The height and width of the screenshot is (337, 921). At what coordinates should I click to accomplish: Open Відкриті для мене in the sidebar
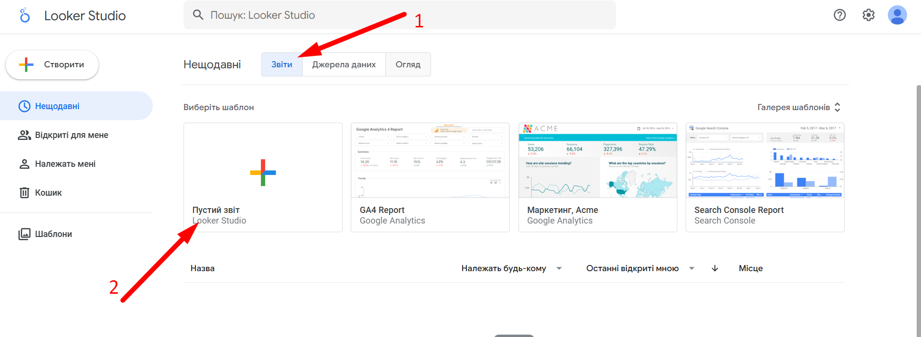click(76, 135)
